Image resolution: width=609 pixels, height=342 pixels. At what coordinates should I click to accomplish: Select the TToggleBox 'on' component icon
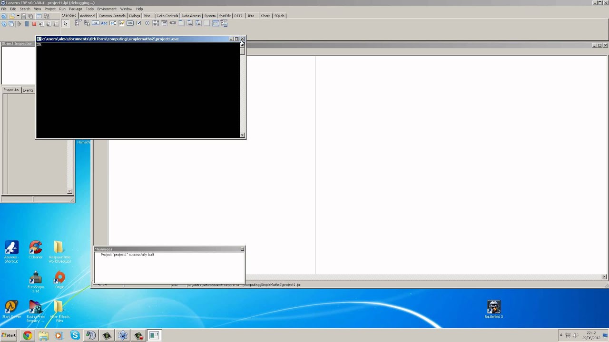click(130, 23)
